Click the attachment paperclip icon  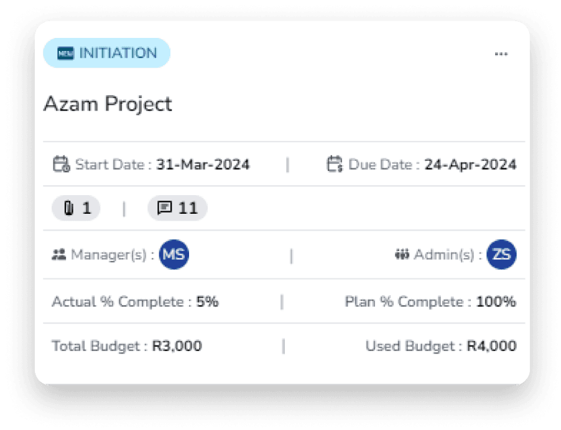68,208
